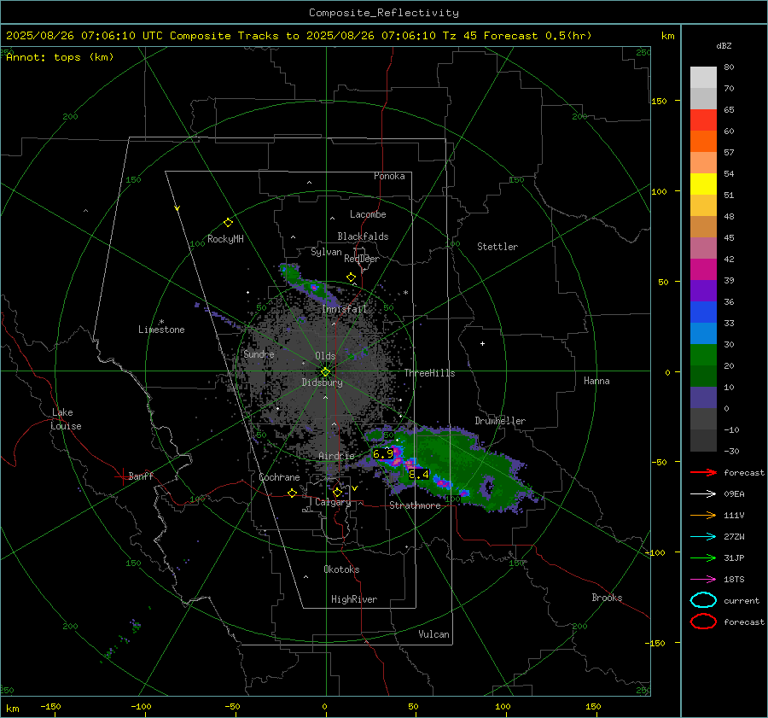Click the Sundre city label
Viewport: 768px width, 718px height.
point(259,353)
